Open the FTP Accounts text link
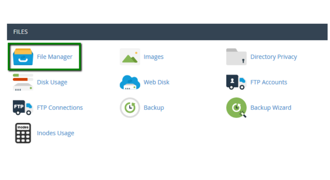 (268, 82)
